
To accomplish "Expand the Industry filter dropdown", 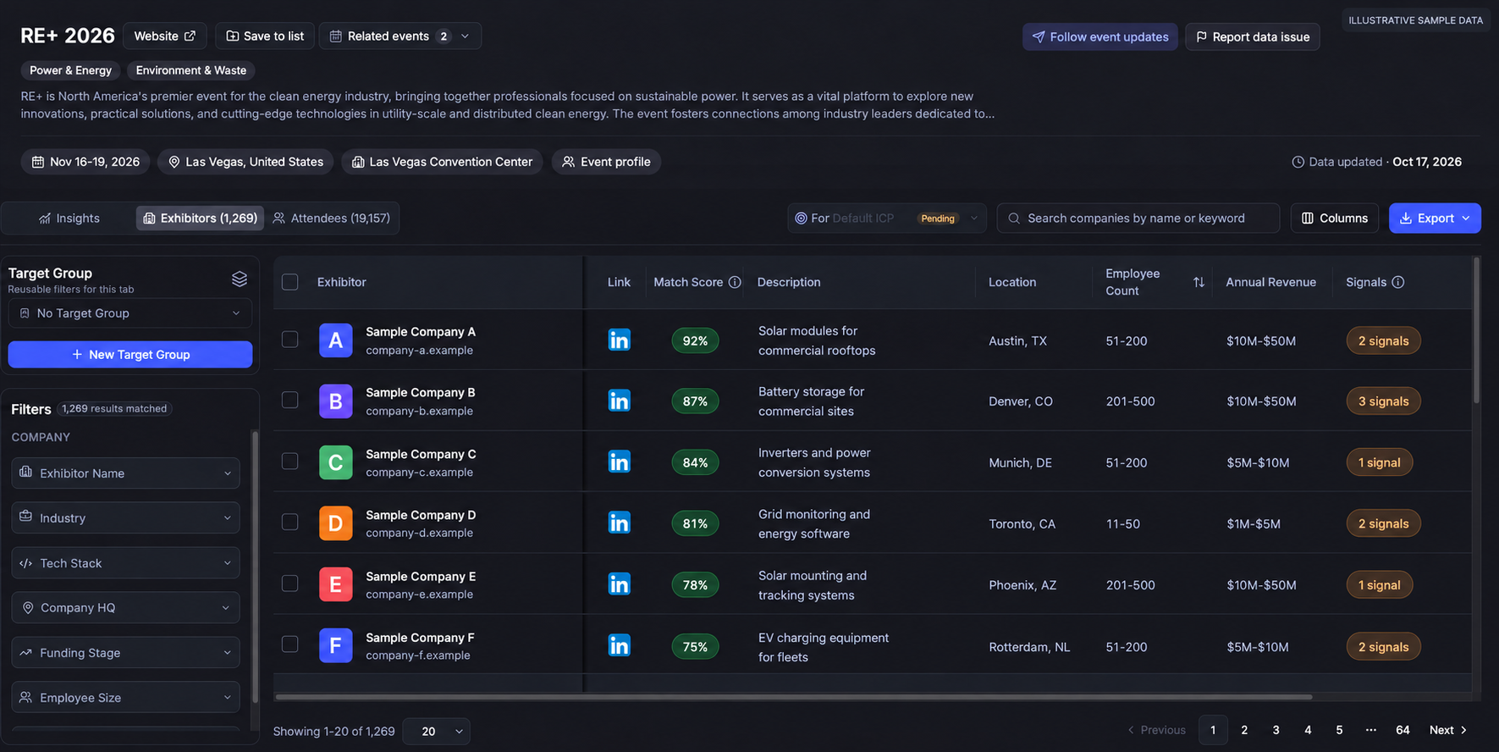I will point(125,517).
